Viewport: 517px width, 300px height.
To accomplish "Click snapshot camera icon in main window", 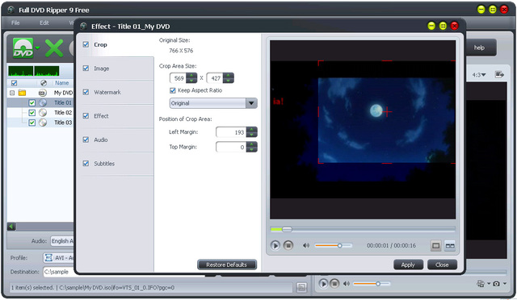I will [496, 284].
